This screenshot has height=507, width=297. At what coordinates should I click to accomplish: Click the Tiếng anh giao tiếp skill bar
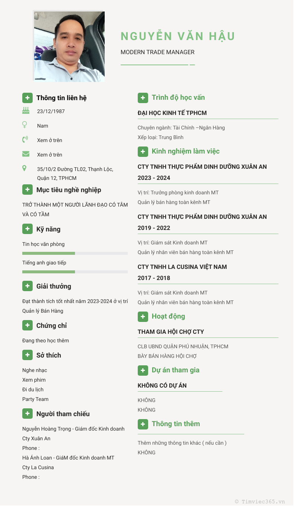tap(75, 272)
